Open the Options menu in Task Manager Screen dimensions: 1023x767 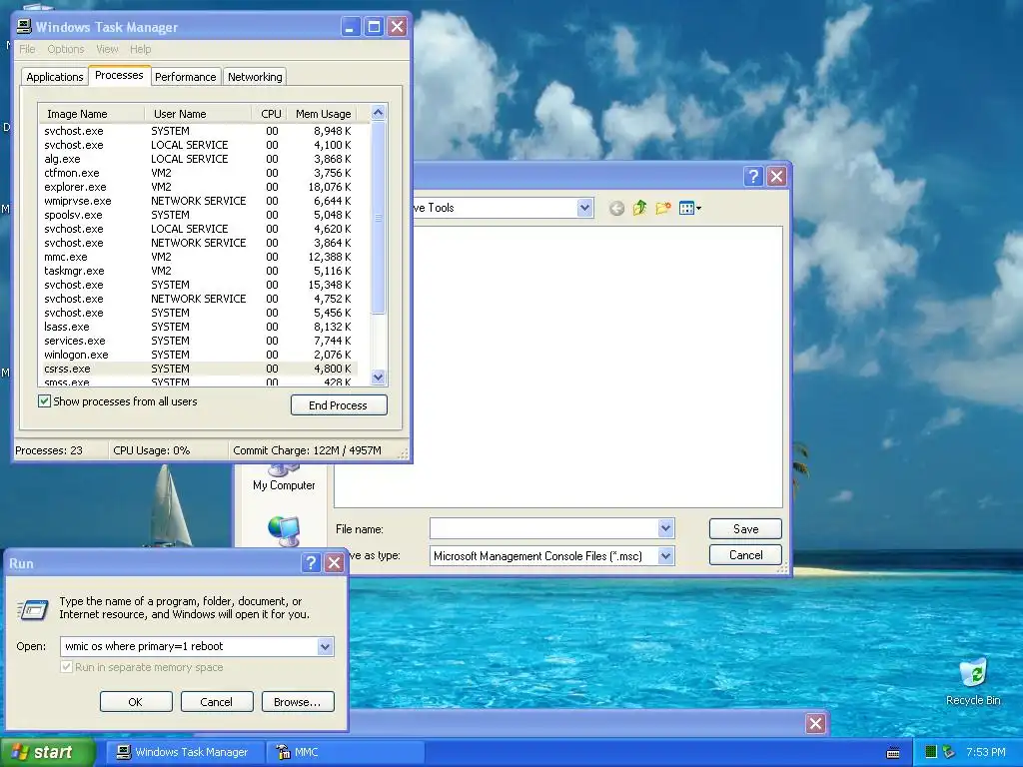click(x=66, y=49)
